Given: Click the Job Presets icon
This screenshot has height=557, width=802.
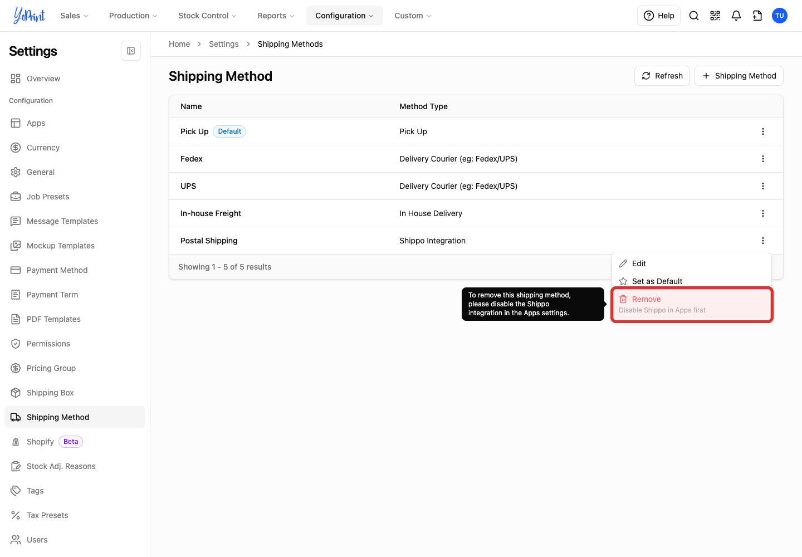Looking at the screenshot, I should pos(16,197).
